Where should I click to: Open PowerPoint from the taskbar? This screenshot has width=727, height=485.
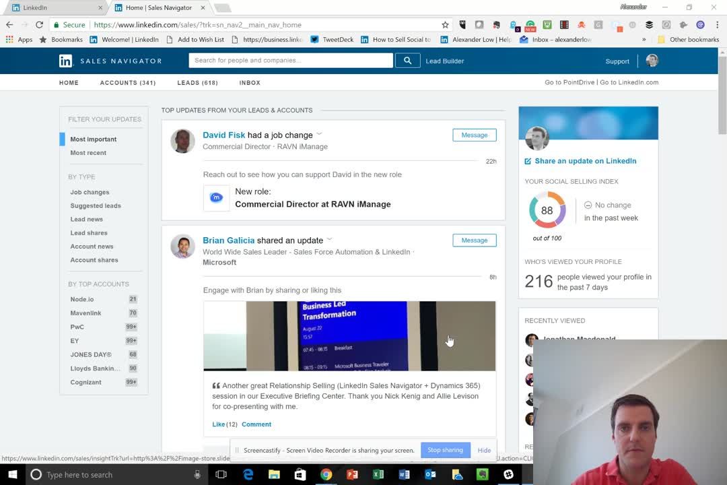352,474
